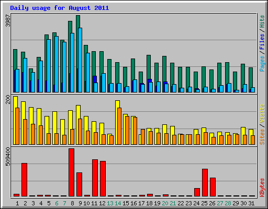Select green weekend day 27 on x-axis
This screenshot has width=268, height=209.
220,203
